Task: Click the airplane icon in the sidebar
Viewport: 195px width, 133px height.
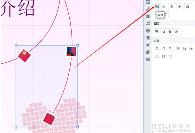Action: pos(148,45)
